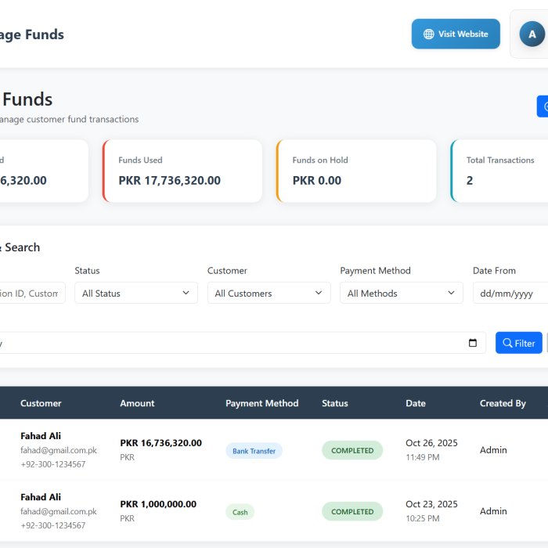Select the Funds on Hold summary card
Viewport: 548px width, 548px height.
(x=356, y=171)
